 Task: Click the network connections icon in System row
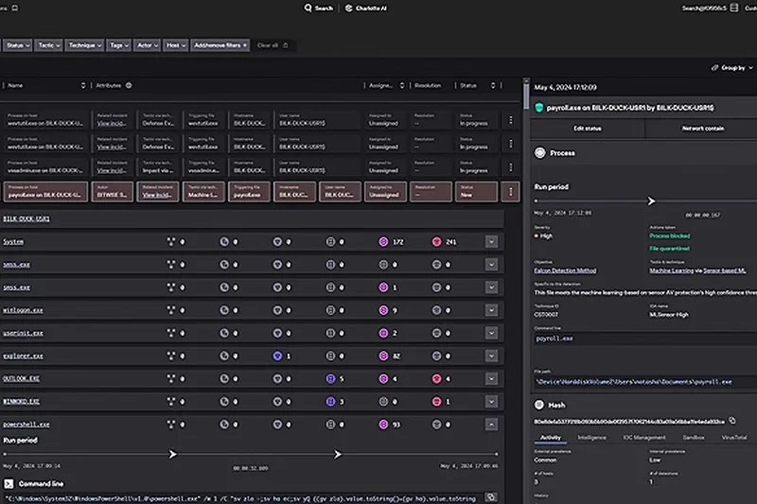172,242
